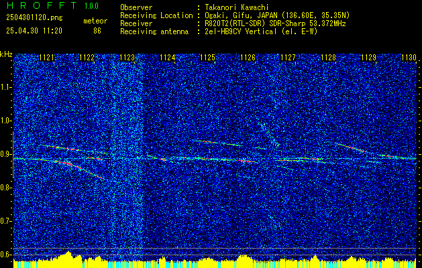Click the observer name Takanori Kawachi
Viewport: 422px width, 268px height.
coord(237,8)
